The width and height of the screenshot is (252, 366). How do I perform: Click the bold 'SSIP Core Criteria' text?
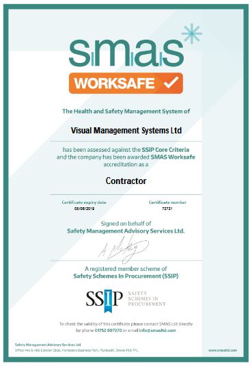coord(165,150)
